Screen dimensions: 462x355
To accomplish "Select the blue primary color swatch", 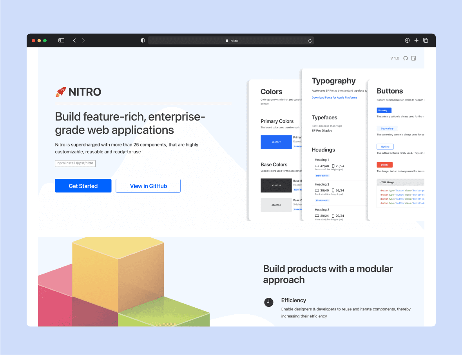I will (276, 142).
